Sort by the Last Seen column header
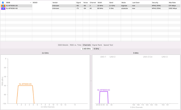181x110 pixels. coord(136,3)
